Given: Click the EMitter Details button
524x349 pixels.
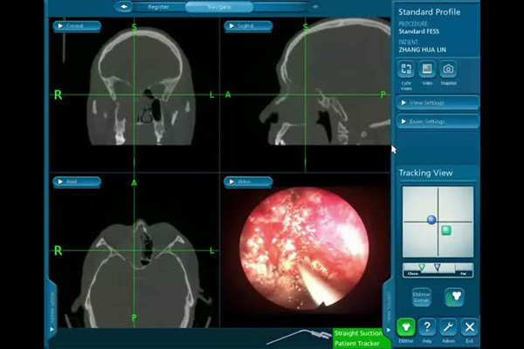Looking at the screenshot, I should point(422,297).
